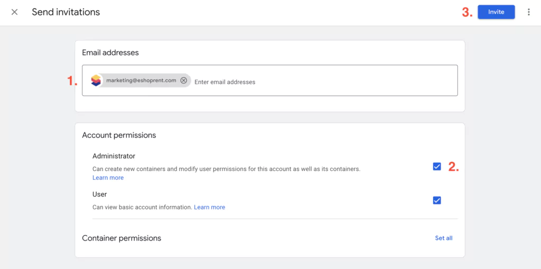Image resolution: width=541 pixels, height=269 pixels.
Task: Open the three-dot more options menu
Action: pos(528,12)
